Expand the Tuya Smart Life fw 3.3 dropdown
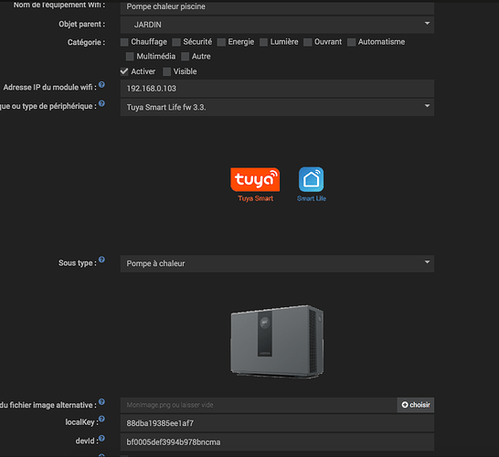 [x=277, y=108]
